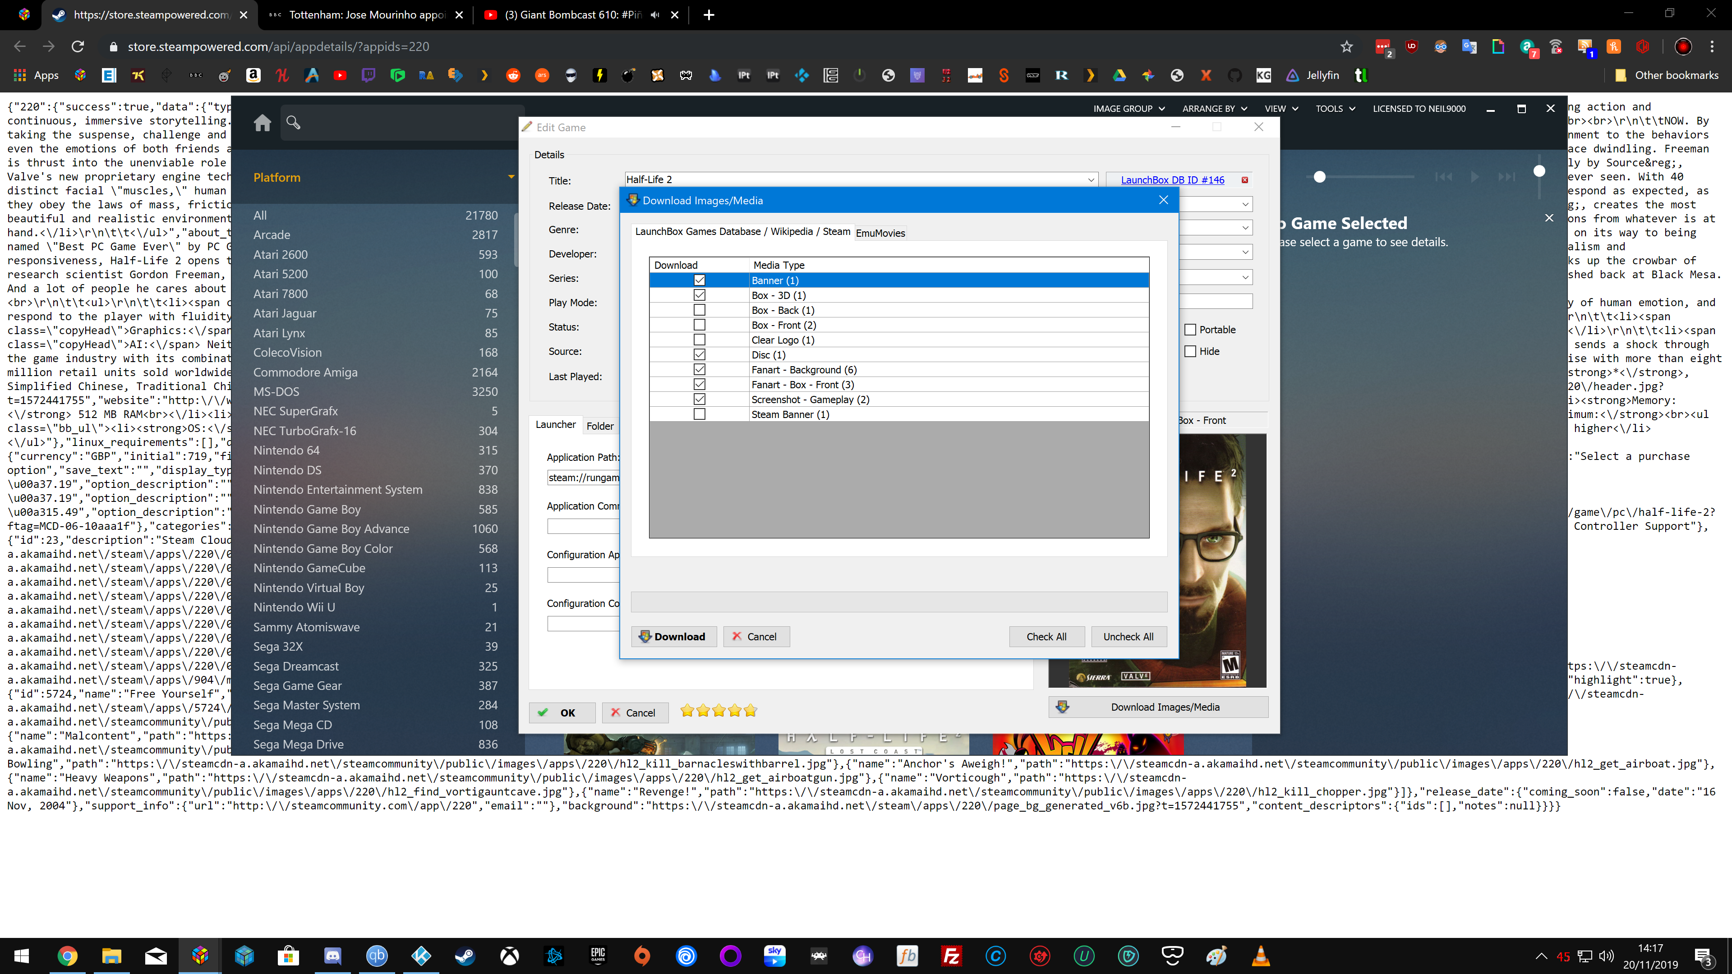This screenshot has width=1732, height=974.
Task: Open the TOOLS dropdown menu
Action: pos(1335,108)
